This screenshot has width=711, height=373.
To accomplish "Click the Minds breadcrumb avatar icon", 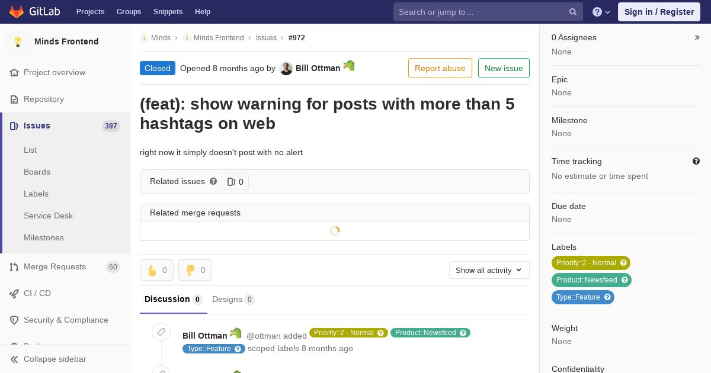I will click(x=144, y=37).
